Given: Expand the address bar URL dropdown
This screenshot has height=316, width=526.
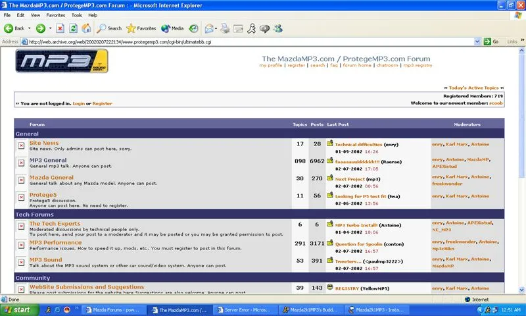Looking at the screenshot, I should click(478, 41).
